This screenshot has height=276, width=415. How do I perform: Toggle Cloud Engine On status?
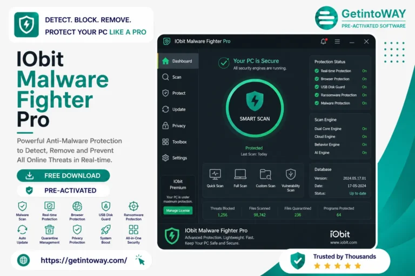tap(364, 136)
